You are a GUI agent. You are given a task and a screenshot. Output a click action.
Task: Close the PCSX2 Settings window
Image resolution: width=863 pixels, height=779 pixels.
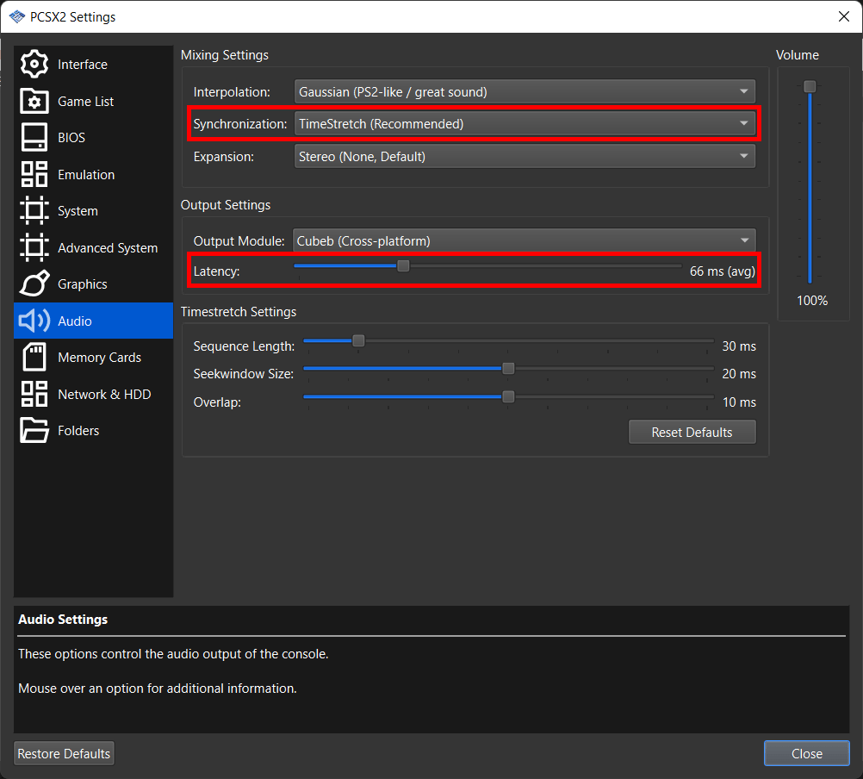pyautogui.click(x=844, y=16)
